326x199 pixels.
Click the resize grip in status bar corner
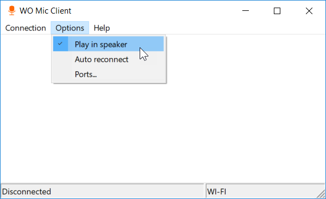(321, 193)
